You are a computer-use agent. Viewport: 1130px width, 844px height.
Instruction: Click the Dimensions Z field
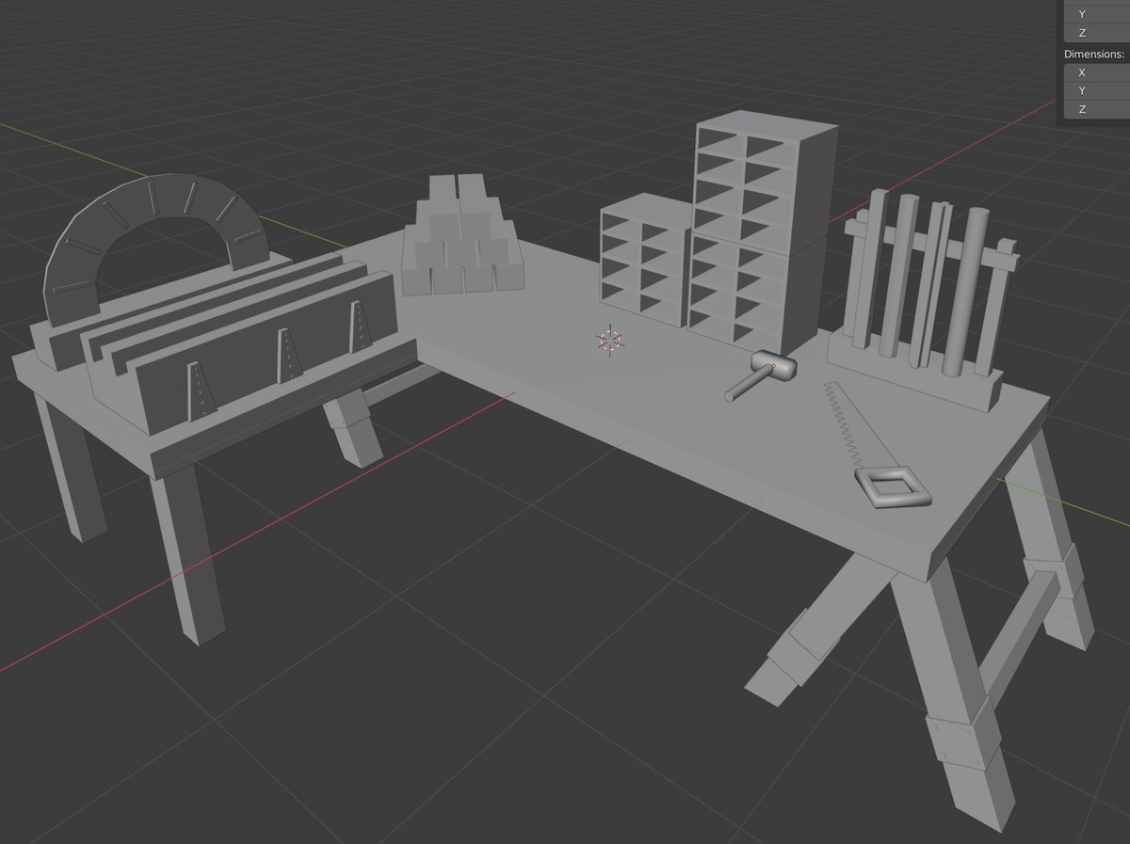tap(1096, 110)
